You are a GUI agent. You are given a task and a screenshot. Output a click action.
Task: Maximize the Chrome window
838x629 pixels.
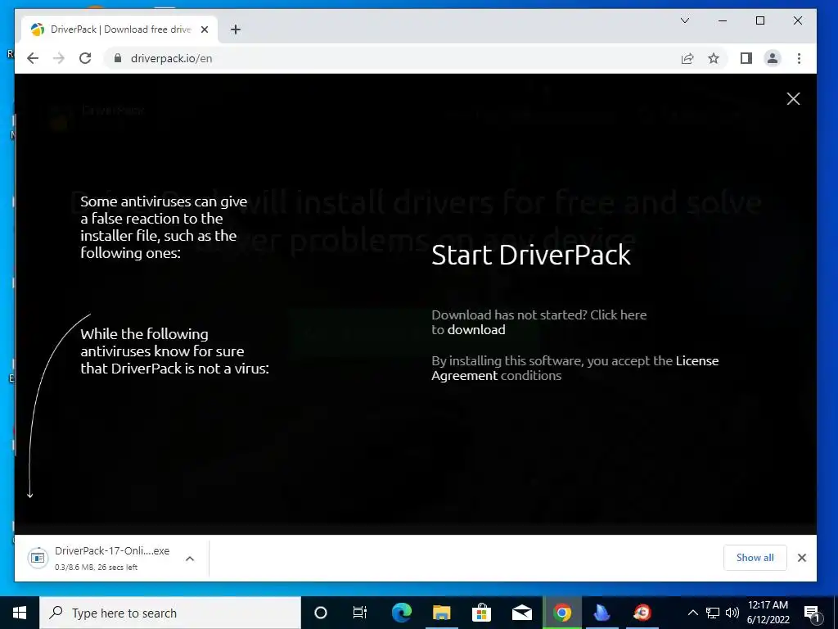pos(760,20)
